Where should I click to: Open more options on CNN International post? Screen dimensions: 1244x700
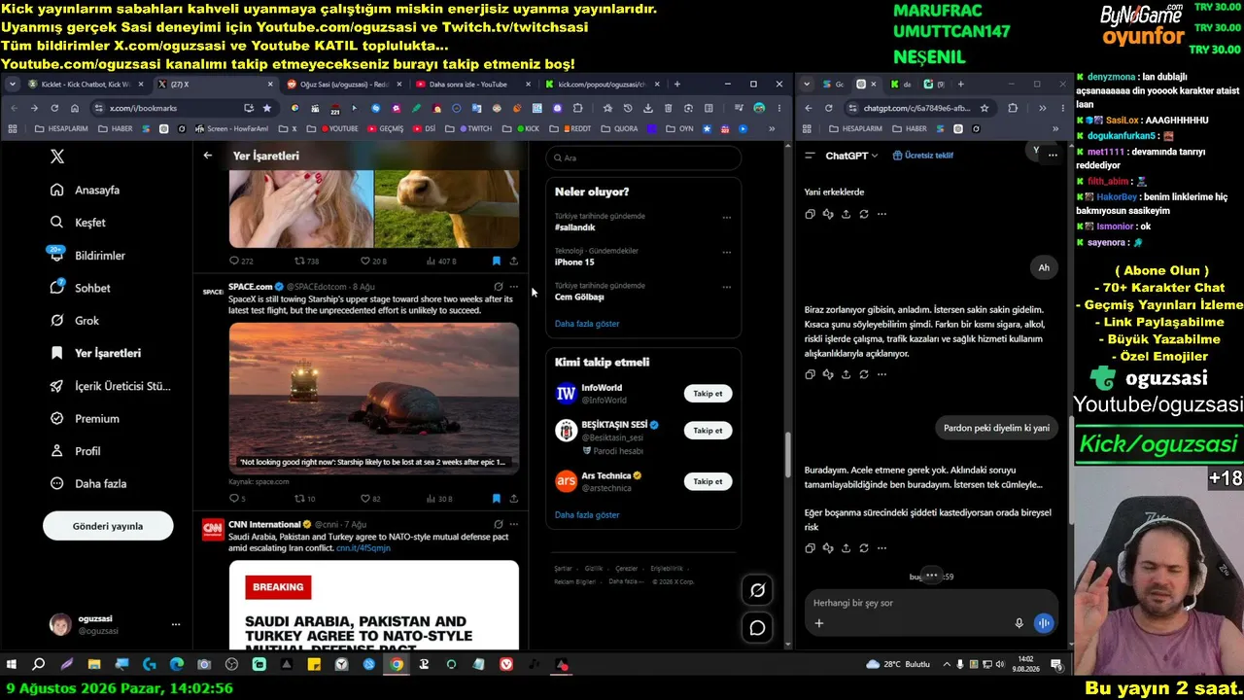514,524
